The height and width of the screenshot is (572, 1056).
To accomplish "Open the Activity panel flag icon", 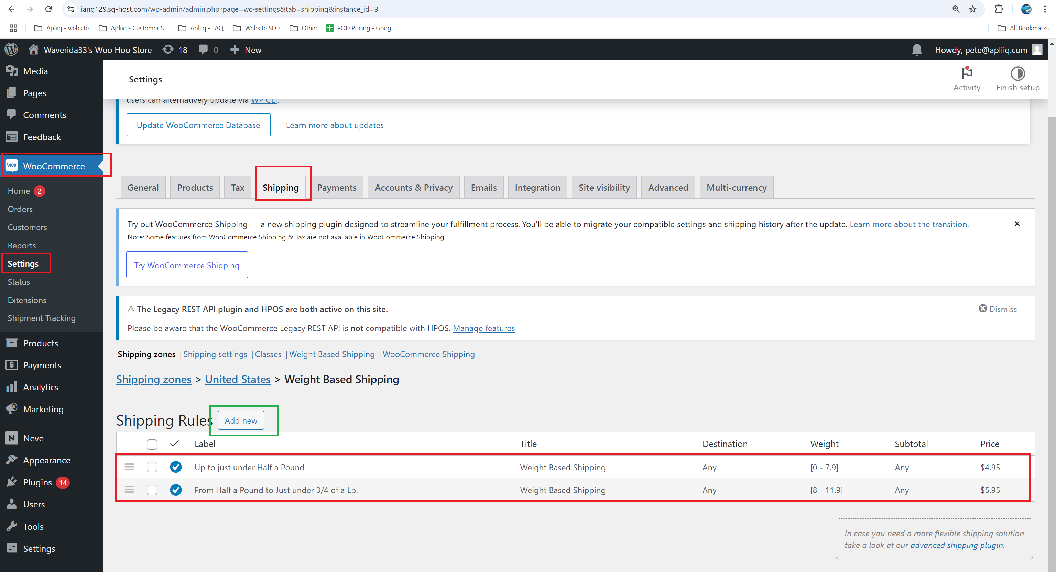I will (x=967, y=73).
